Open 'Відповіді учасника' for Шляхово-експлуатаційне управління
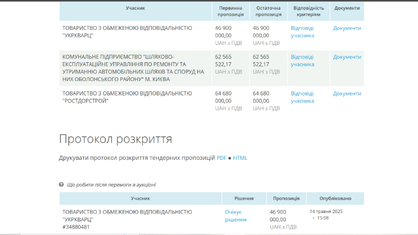 [303, 61]
